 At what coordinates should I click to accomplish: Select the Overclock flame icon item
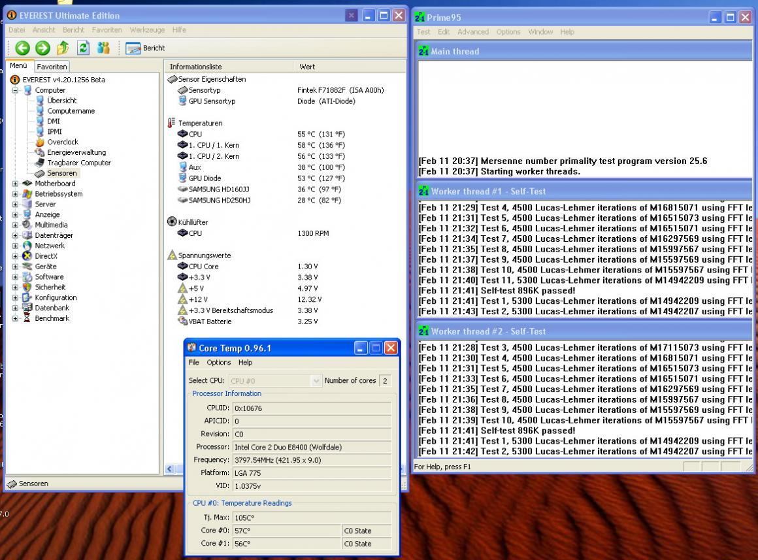coord(40,142)
